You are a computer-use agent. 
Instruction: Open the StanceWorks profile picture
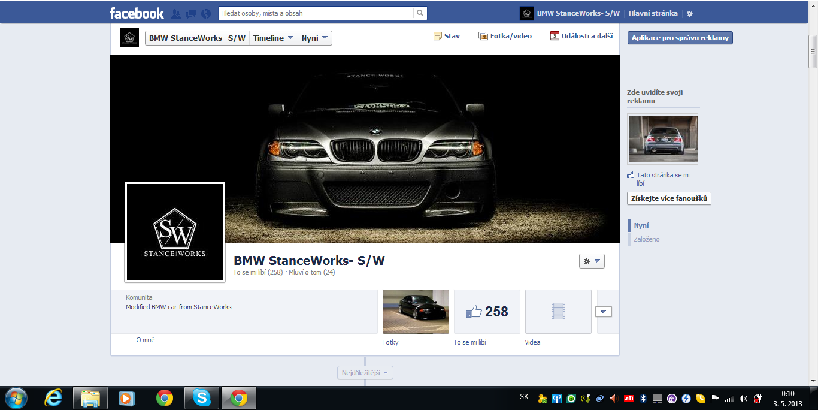point(175,232)
